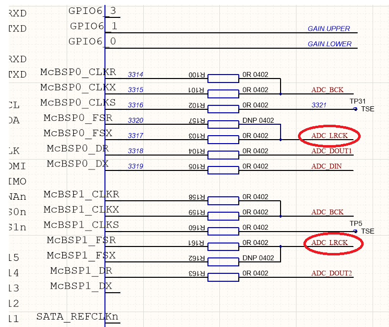Click the McBSP1_DR pin name
389x327 pixels.
point(82,271)
